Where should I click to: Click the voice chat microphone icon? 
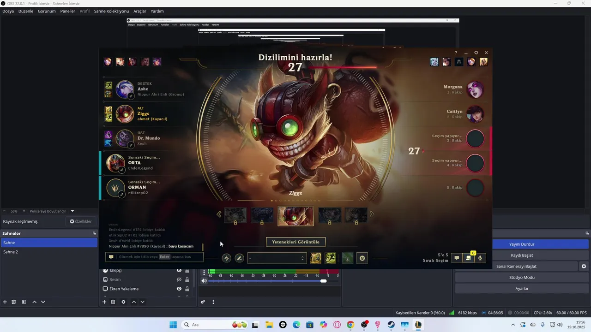coord(480,258)
